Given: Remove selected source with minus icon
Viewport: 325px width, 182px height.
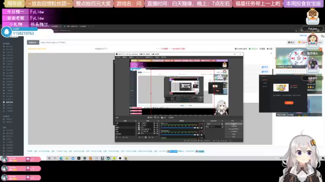Looking at the screenshot, I should coord(143,137).
